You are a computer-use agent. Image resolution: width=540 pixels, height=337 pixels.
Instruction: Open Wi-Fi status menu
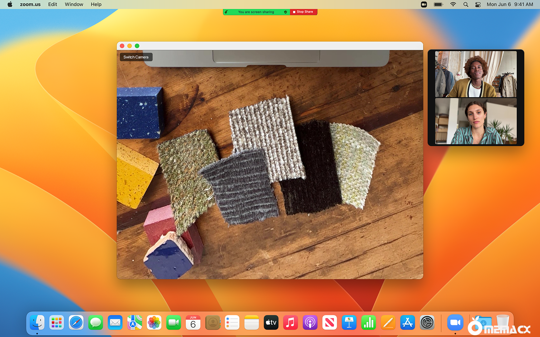pos(453,4)
